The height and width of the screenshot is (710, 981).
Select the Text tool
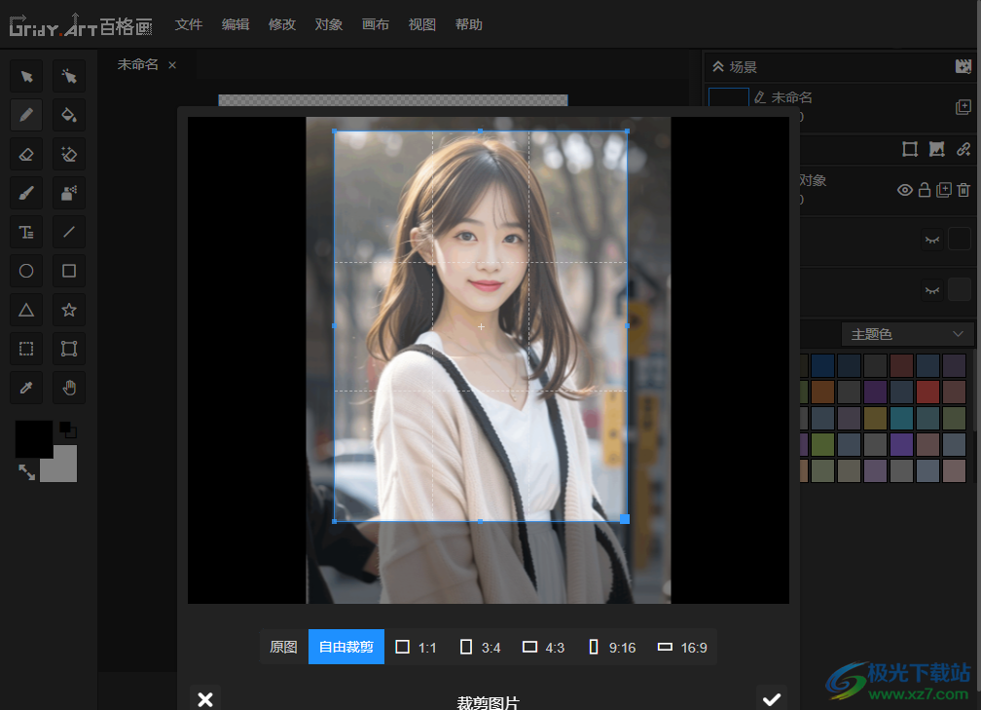point(26,232)
